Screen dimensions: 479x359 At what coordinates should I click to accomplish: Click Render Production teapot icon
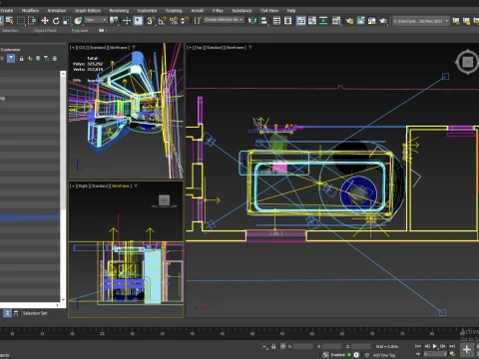pos(383,21)
